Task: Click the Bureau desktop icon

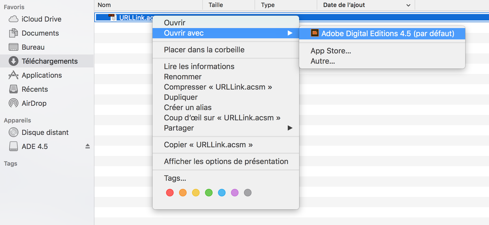Action: (14, 47)
